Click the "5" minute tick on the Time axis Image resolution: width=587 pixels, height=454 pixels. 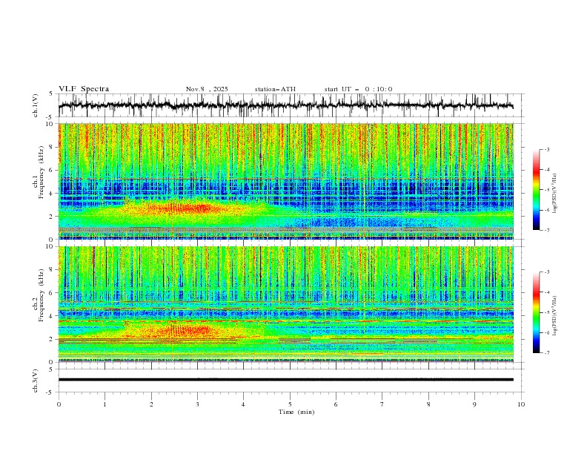pyautogui.click(x=290, y=404)
